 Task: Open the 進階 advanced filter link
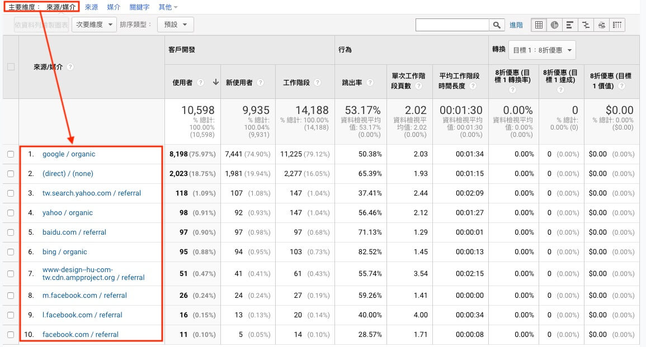click(516, 25)
